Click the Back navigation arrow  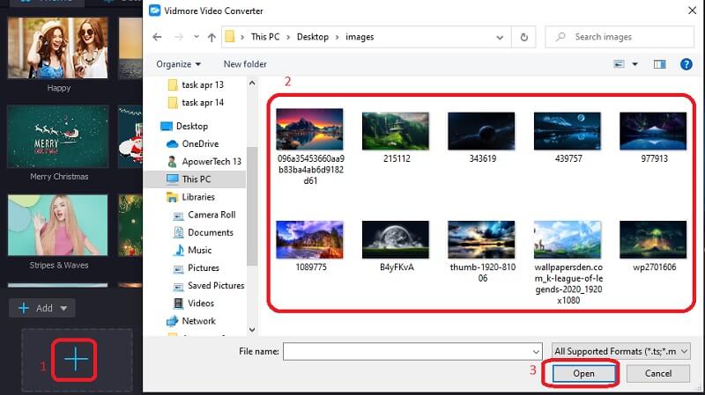[x=157, y=37]
